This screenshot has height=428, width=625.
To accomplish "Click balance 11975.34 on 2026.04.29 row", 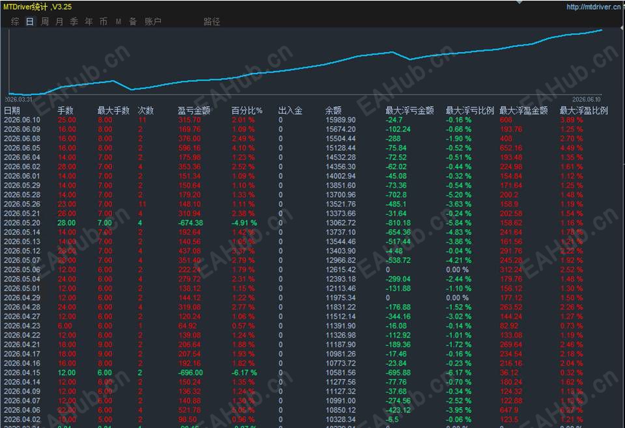I will coord(340,298).
